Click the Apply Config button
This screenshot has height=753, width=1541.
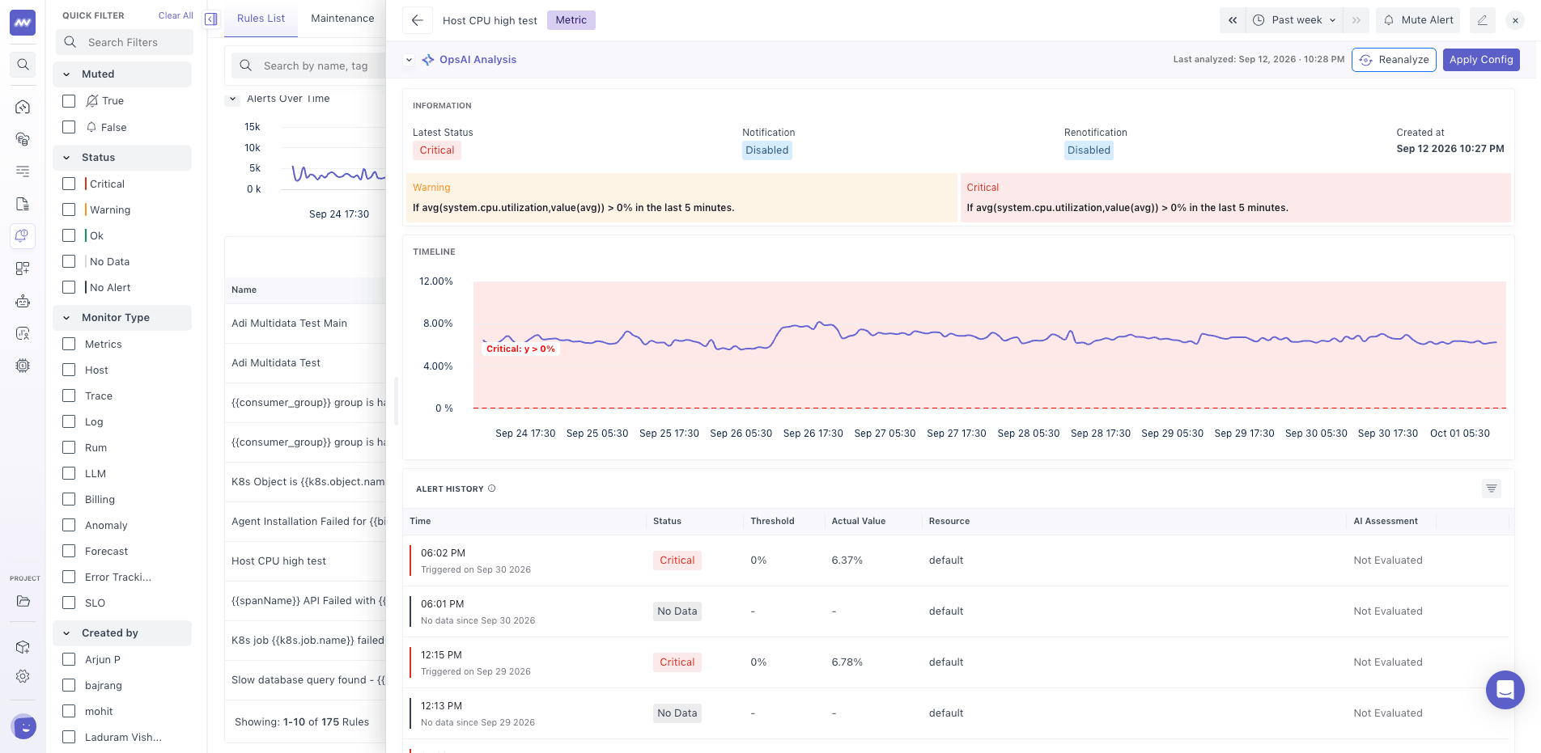(1481, 60)
